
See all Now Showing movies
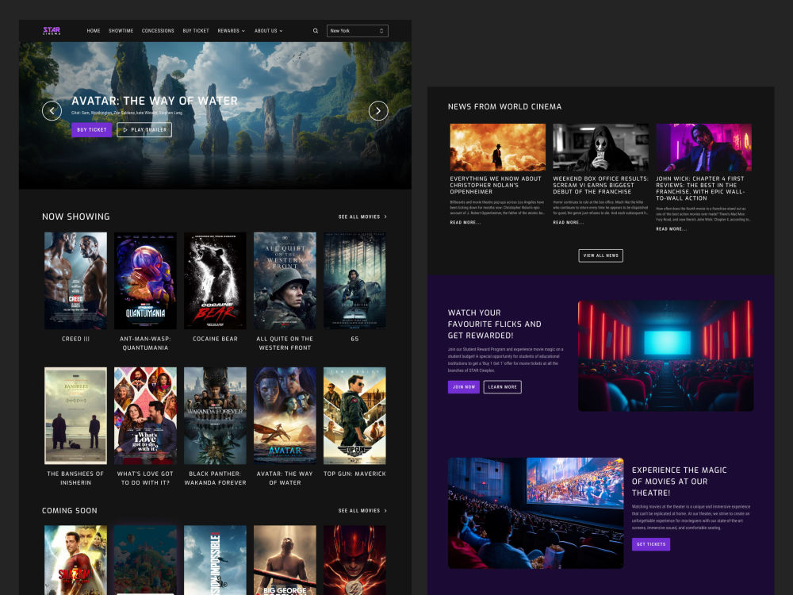tap(362, 217)
